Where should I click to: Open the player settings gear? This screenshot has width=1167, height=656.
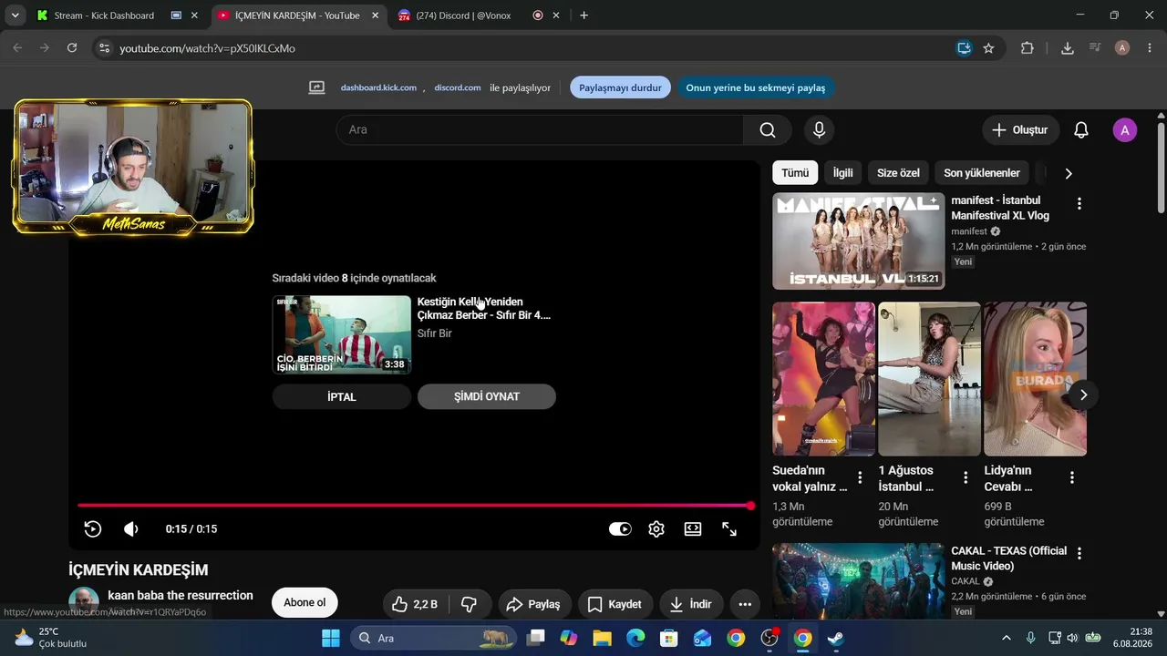pos(656,528)
